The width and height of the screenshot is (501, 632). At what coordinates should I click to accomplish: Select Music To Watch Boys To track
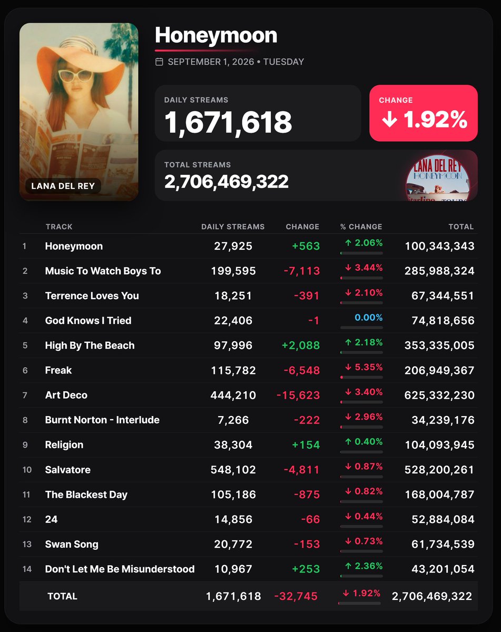tap(103, 271)
